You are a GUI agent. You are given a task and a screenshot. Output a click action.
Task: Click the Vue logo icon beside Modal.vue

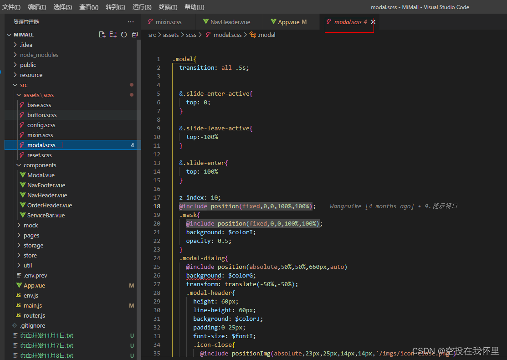point(23,175)
